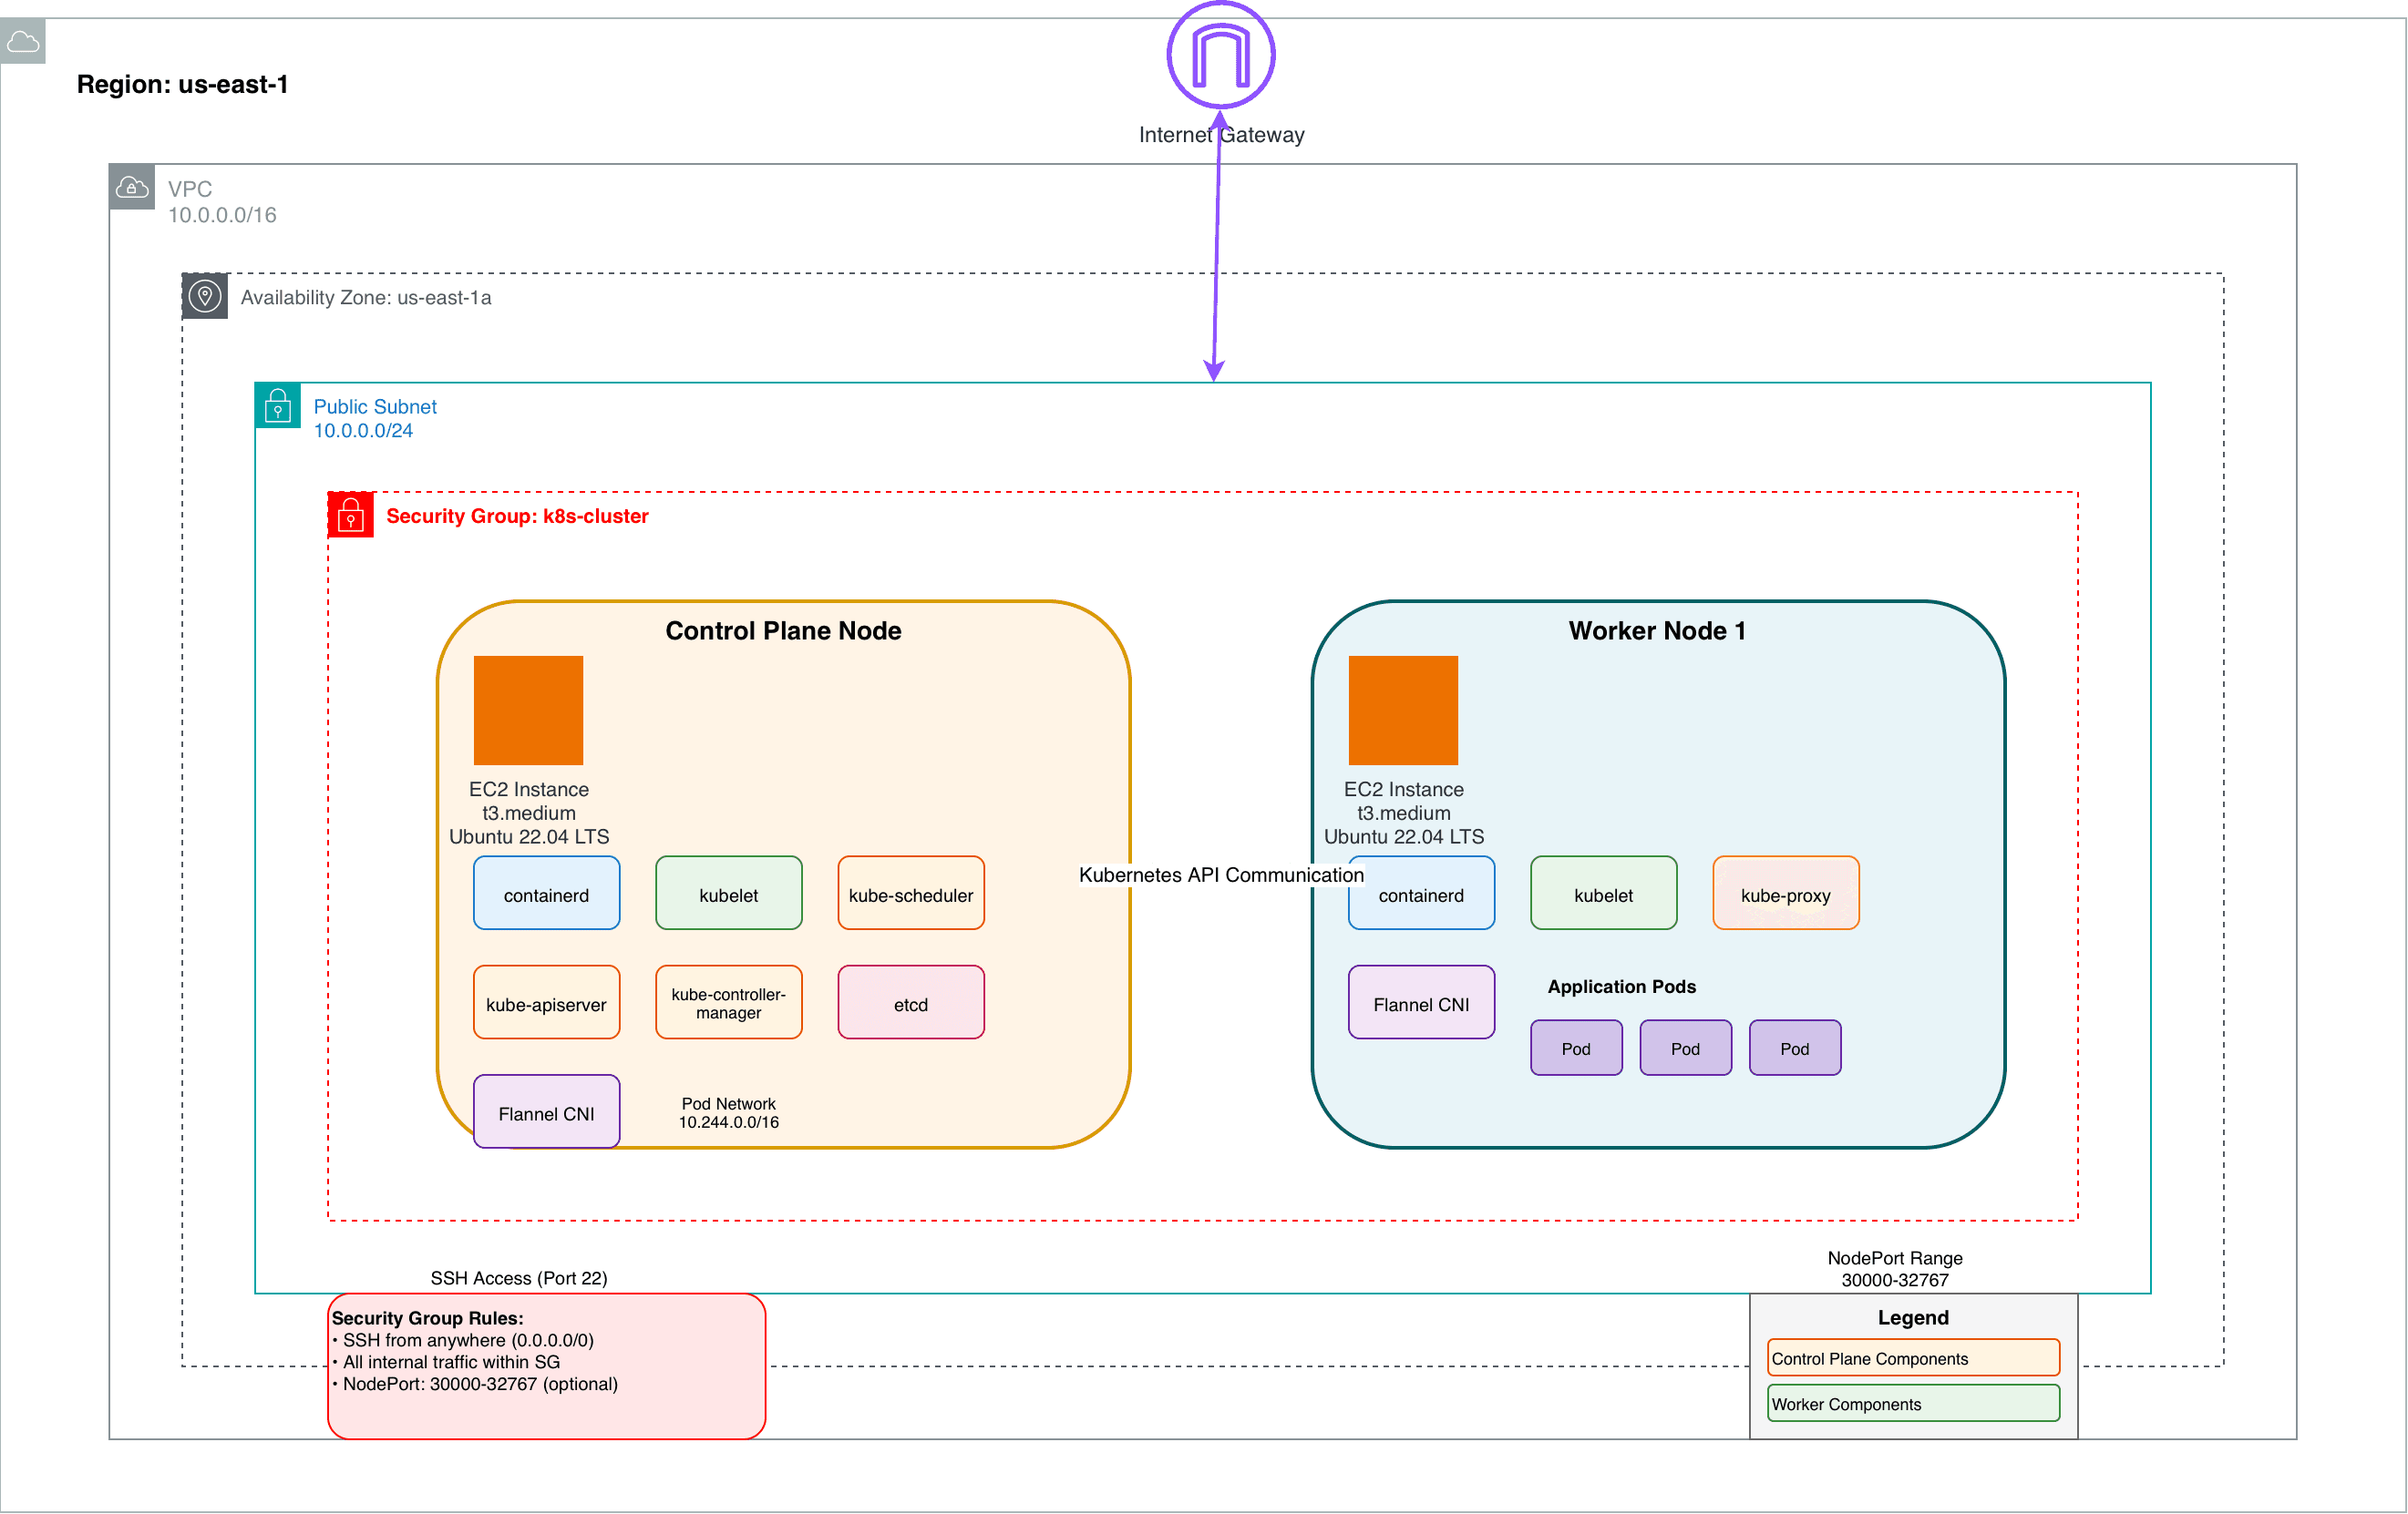Viewport: 2408px width, 1514px height.
Task: Click the Worker Node 1 title
Action: tap(1657, 630)
